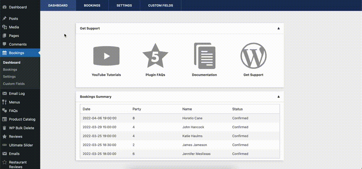The image size is (362, 169).
Task: Collapse the Bookings Summary panel
Action: click(278, 97)
